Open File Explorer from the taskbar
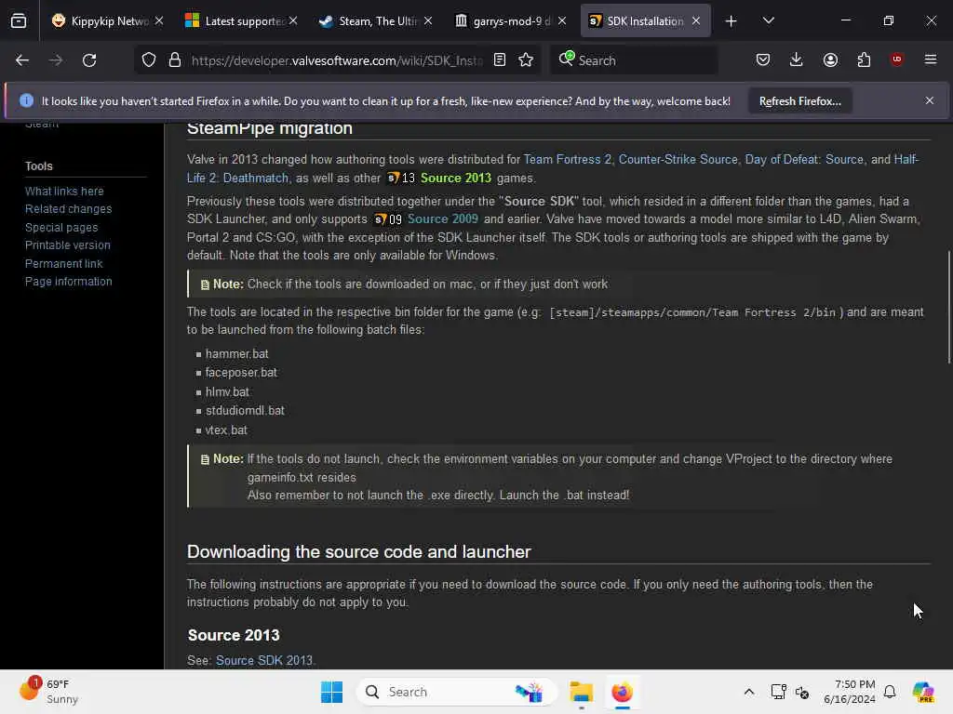The image size is (953, 714). click(581, 692)
